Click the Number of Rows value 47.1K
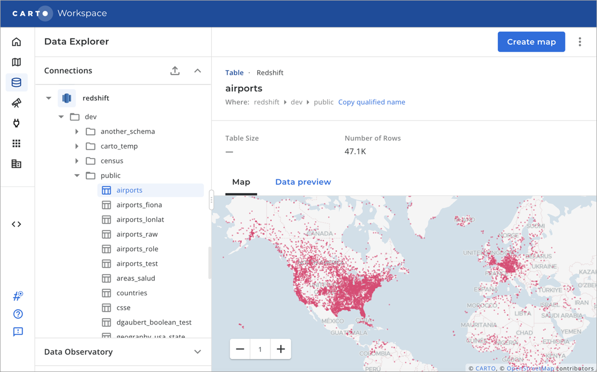The height and width of the screenshot is (372, 597). coord(355,152)
